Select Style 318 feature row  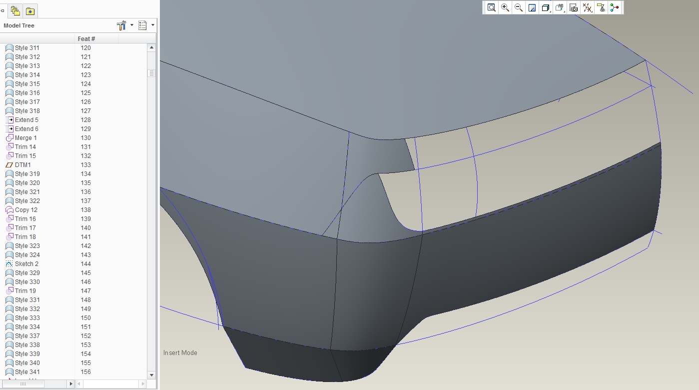27,111
